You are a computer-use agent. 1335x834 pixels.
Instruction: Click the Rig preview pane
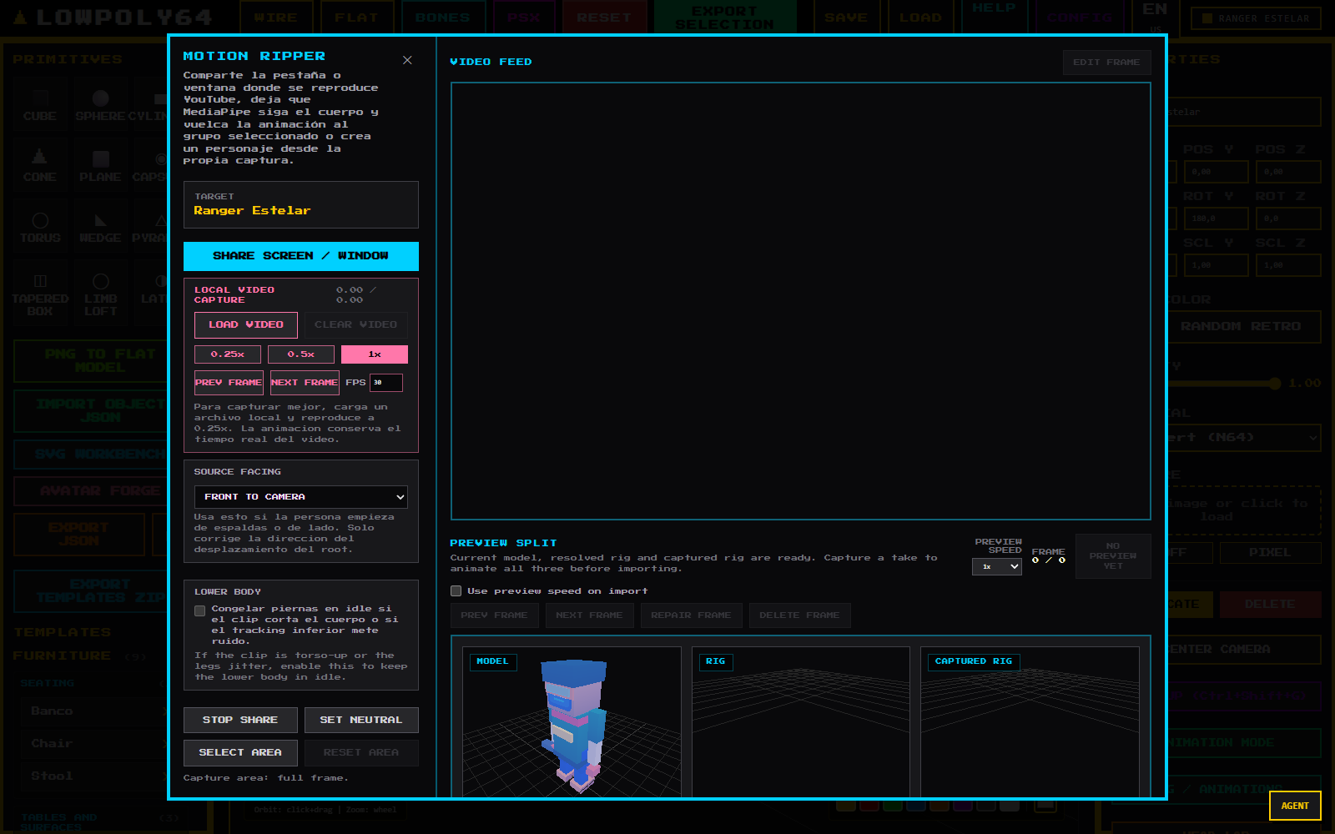point(801,722)
